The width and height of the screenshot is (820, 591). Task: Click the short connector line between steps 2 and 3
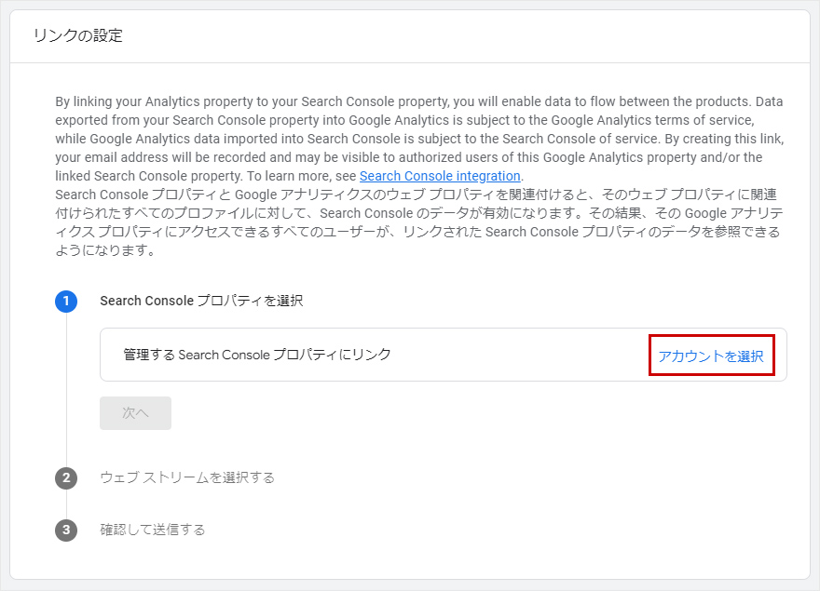pyautogui.click(x=66, y=504)
